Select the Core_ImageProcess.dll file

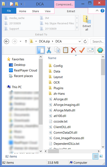66,138
